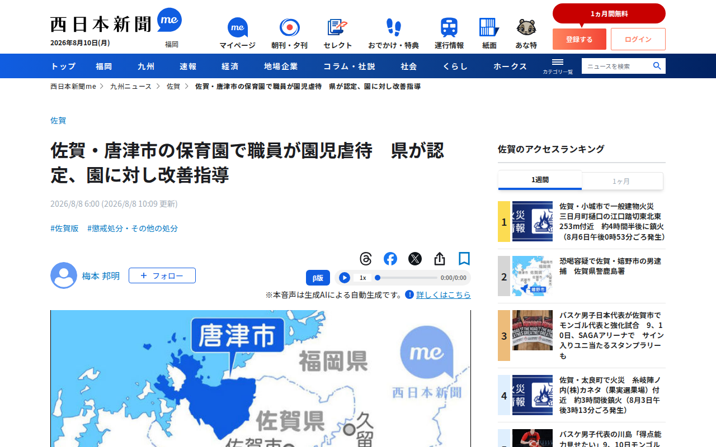Select the ホークス nav item
Screen dimensions: 716x447
pyautogui.click(x=510, y=66)
